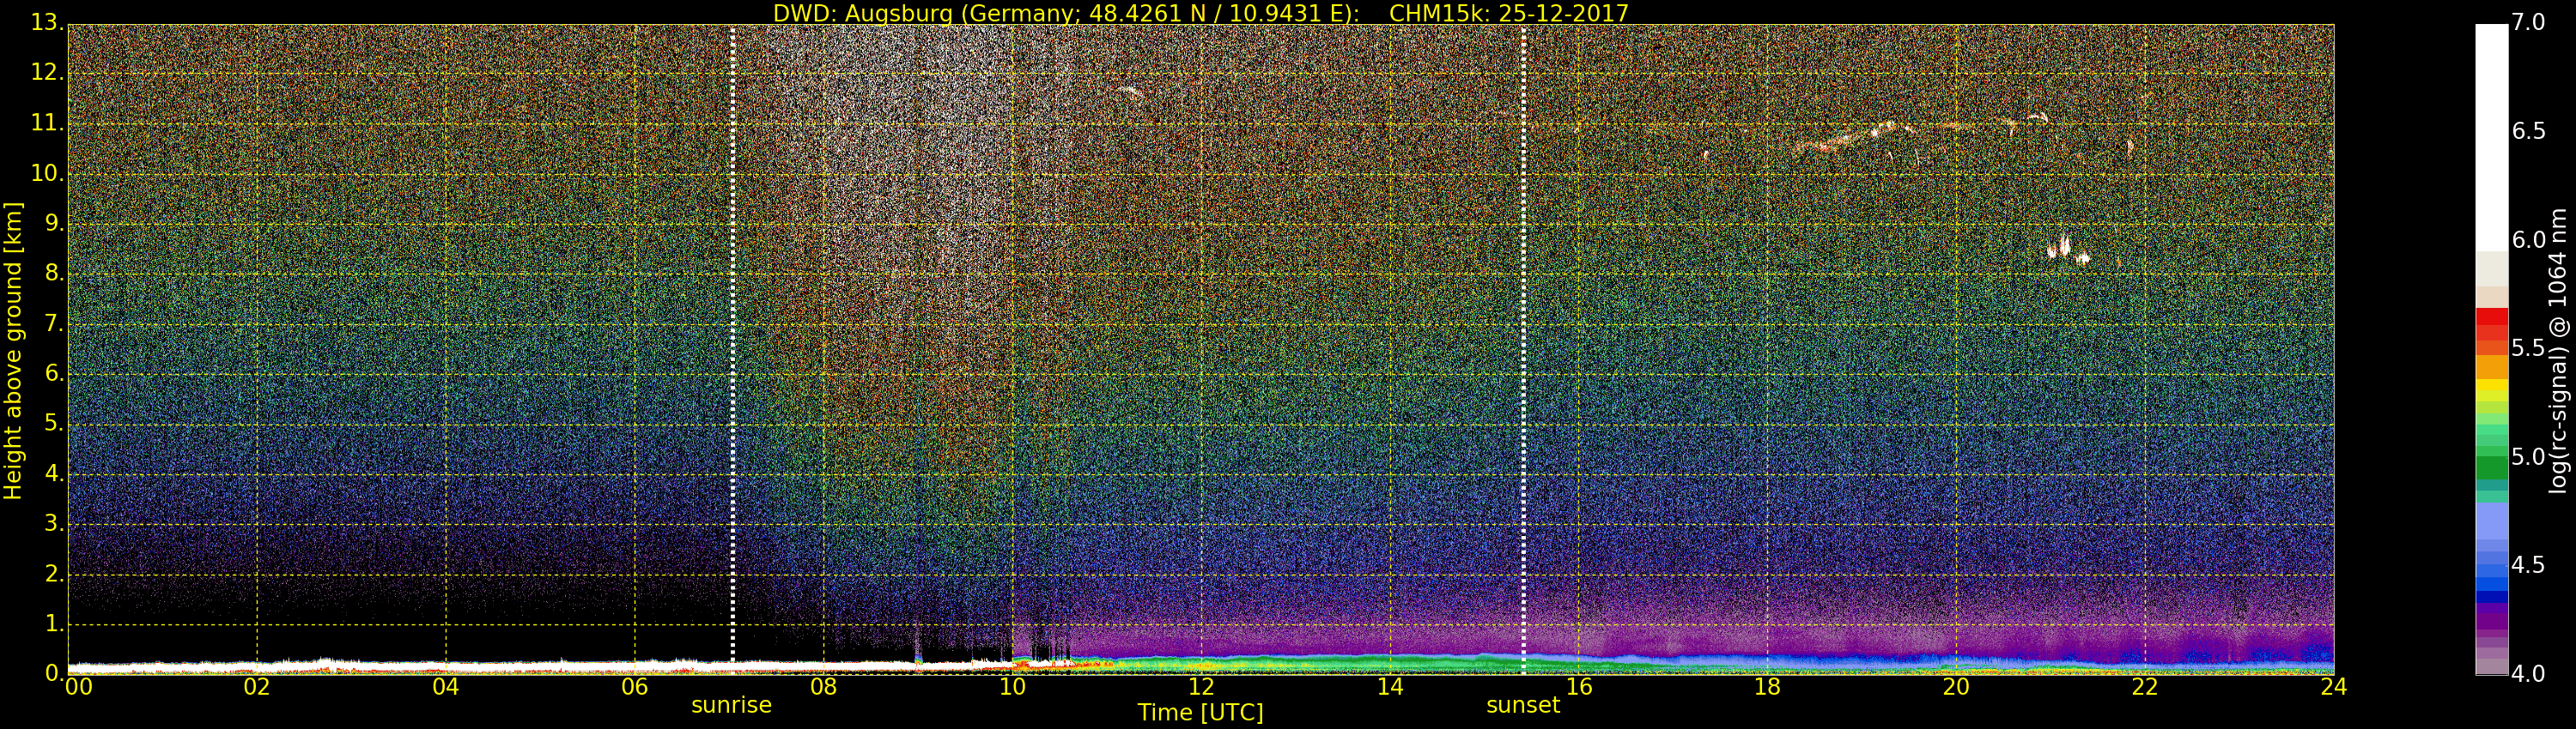Click the '10.' height axis tick label
The image size is (2576, 729).
[x=46, y=172]
